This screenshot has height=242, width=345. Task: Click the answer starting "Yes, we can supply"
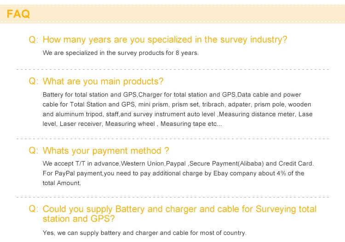[x=144, y=233]
